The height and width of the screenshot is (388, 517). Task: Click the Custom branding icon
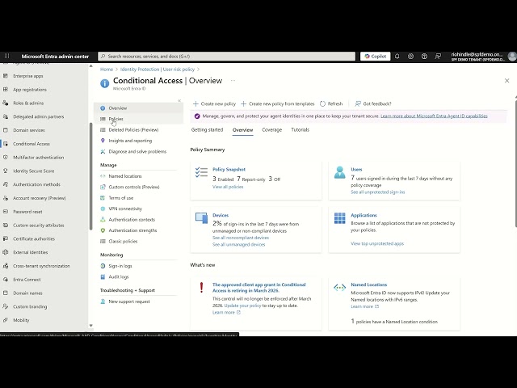click(6, 306)
